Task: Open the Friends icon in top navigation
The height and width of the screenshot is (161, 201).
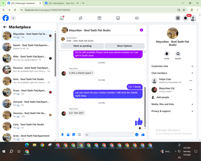Action: click(80, 18)
